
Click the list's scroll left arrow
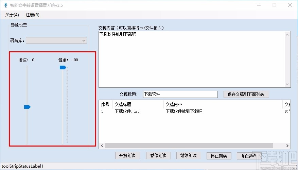pos(102,146)
